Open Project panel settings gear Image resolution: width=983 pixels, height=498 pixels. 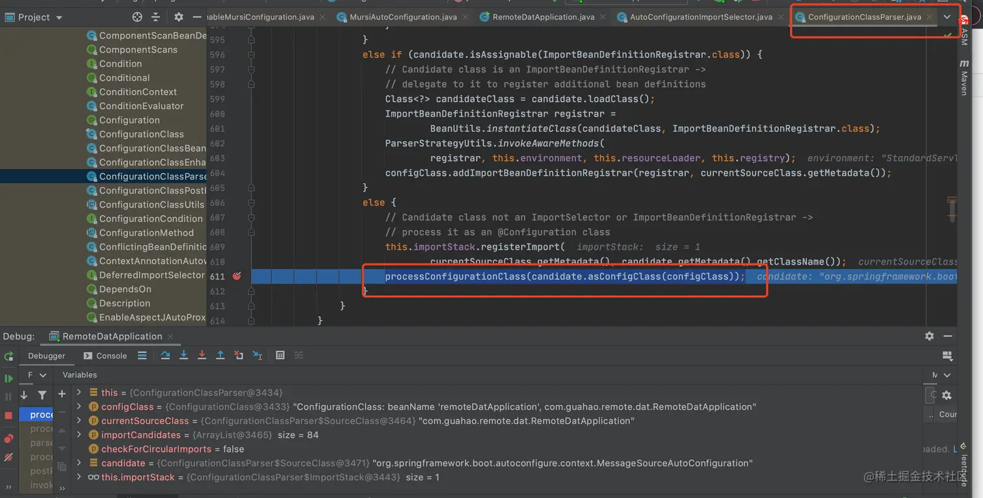pos(179,18)
